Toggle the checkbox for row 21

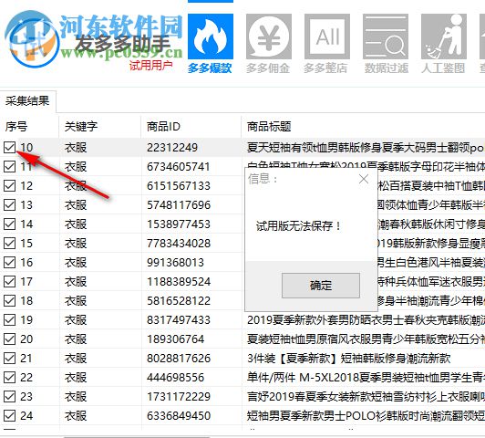[10, 358]
